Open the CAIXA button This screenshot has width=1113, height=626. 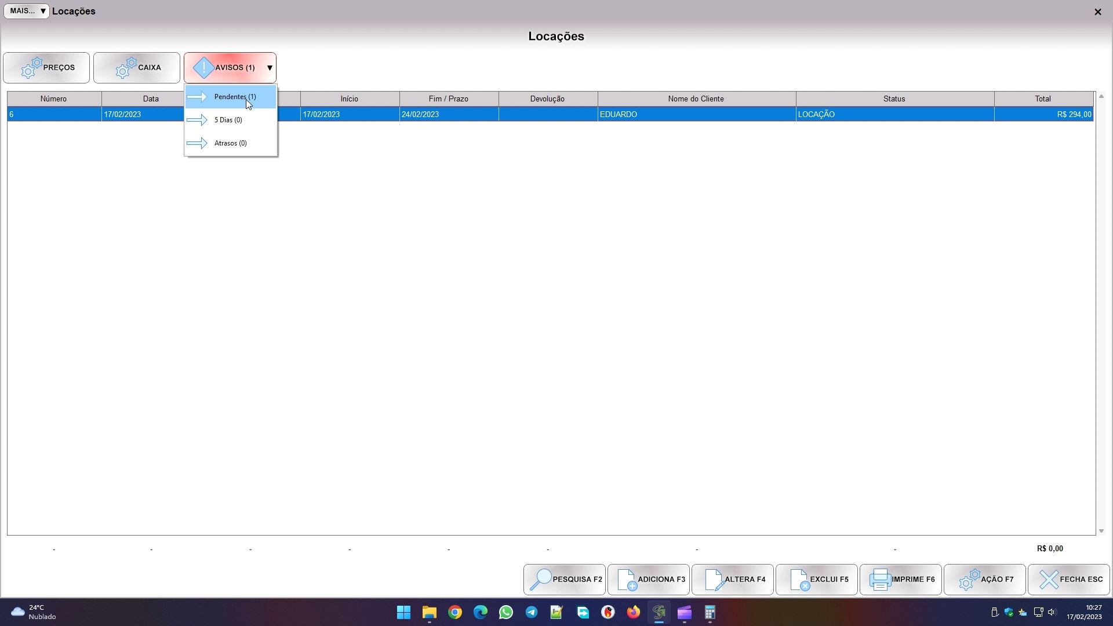(x=137, y=68)
